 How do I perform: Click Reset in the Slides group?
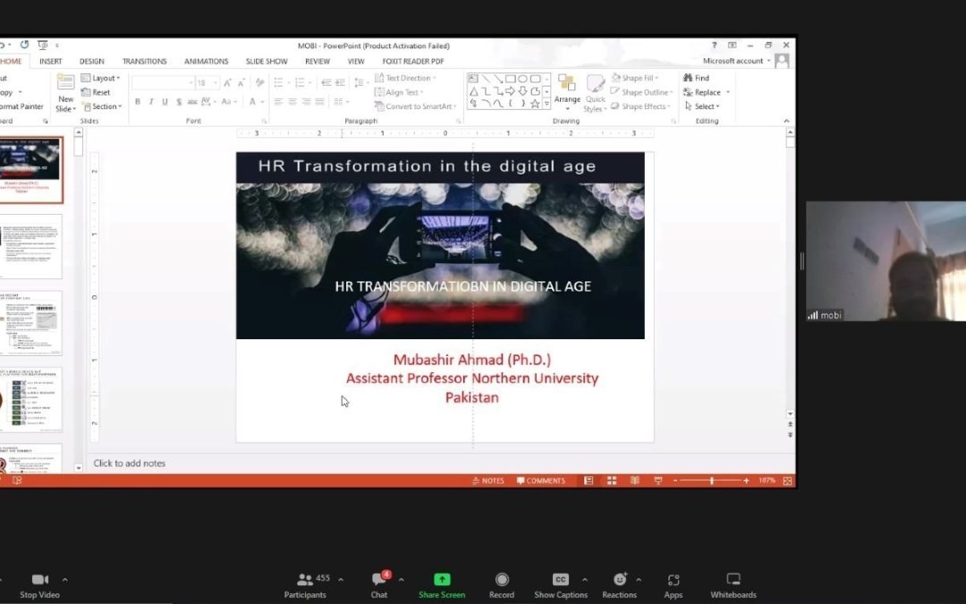click(x=101, y=92)
